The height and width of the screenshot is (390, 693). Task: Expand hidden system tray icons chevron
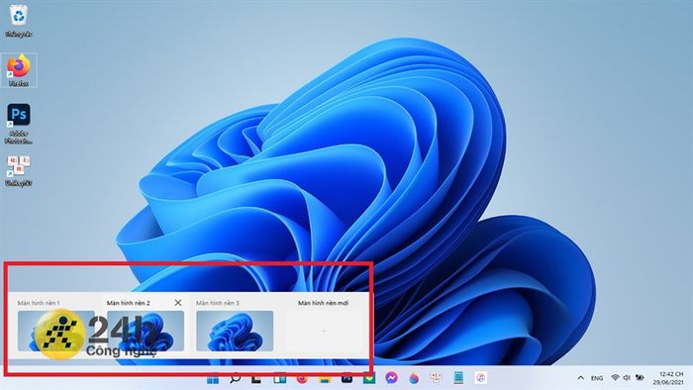click(x=581, y=378)
